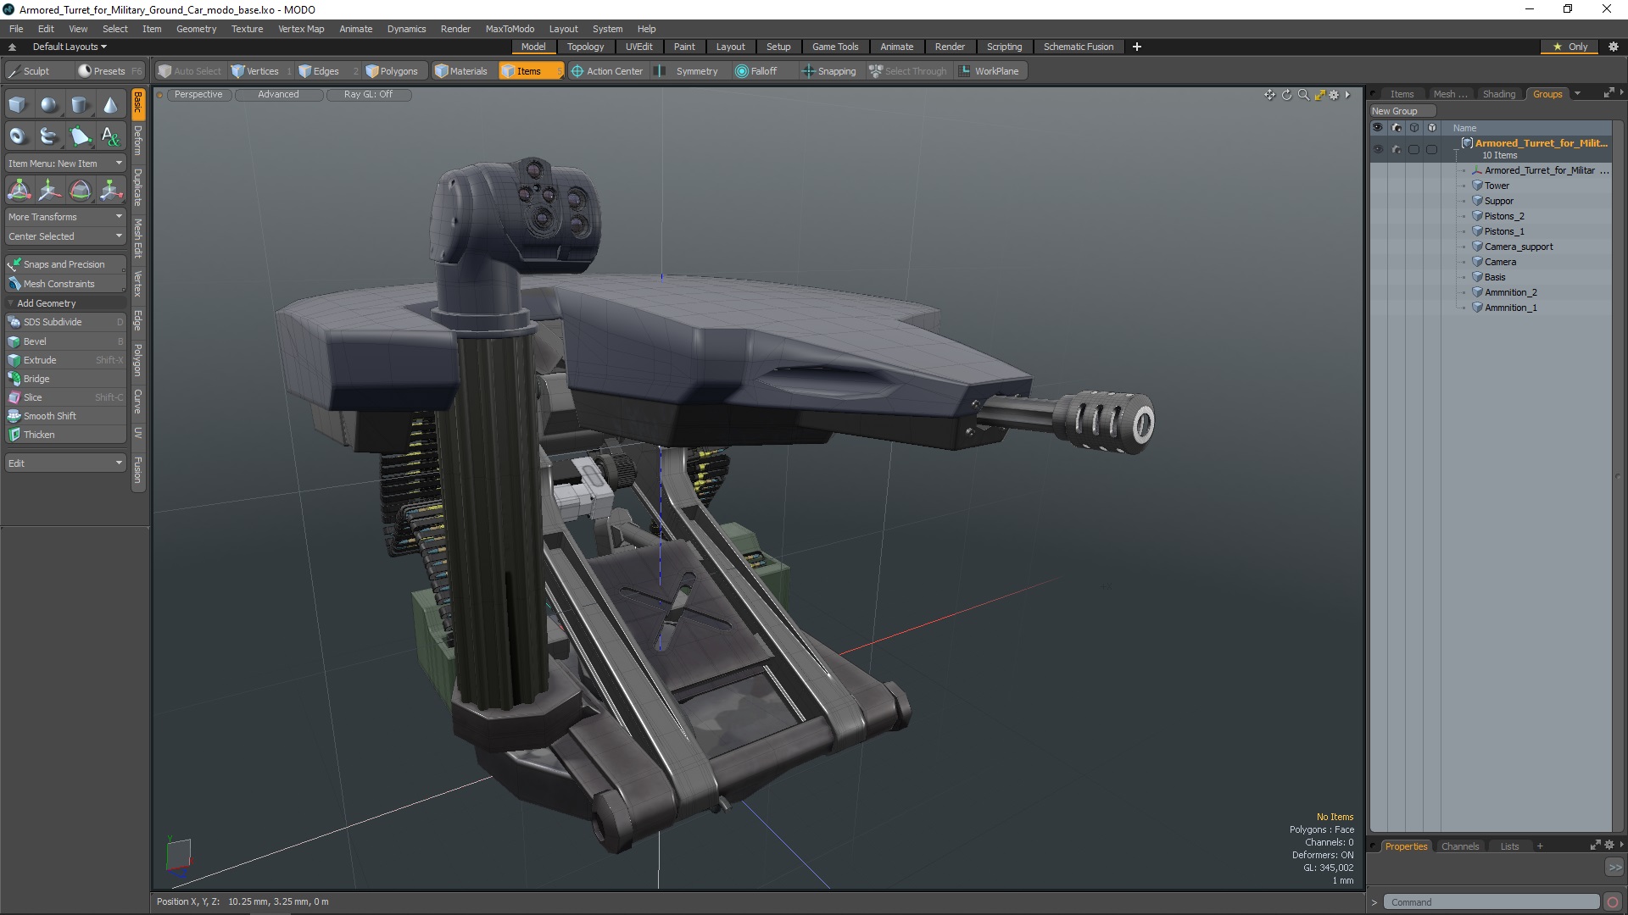Click the Bevel tool
The height and width of the screenshot is (915, 1628).
(65, 341)
